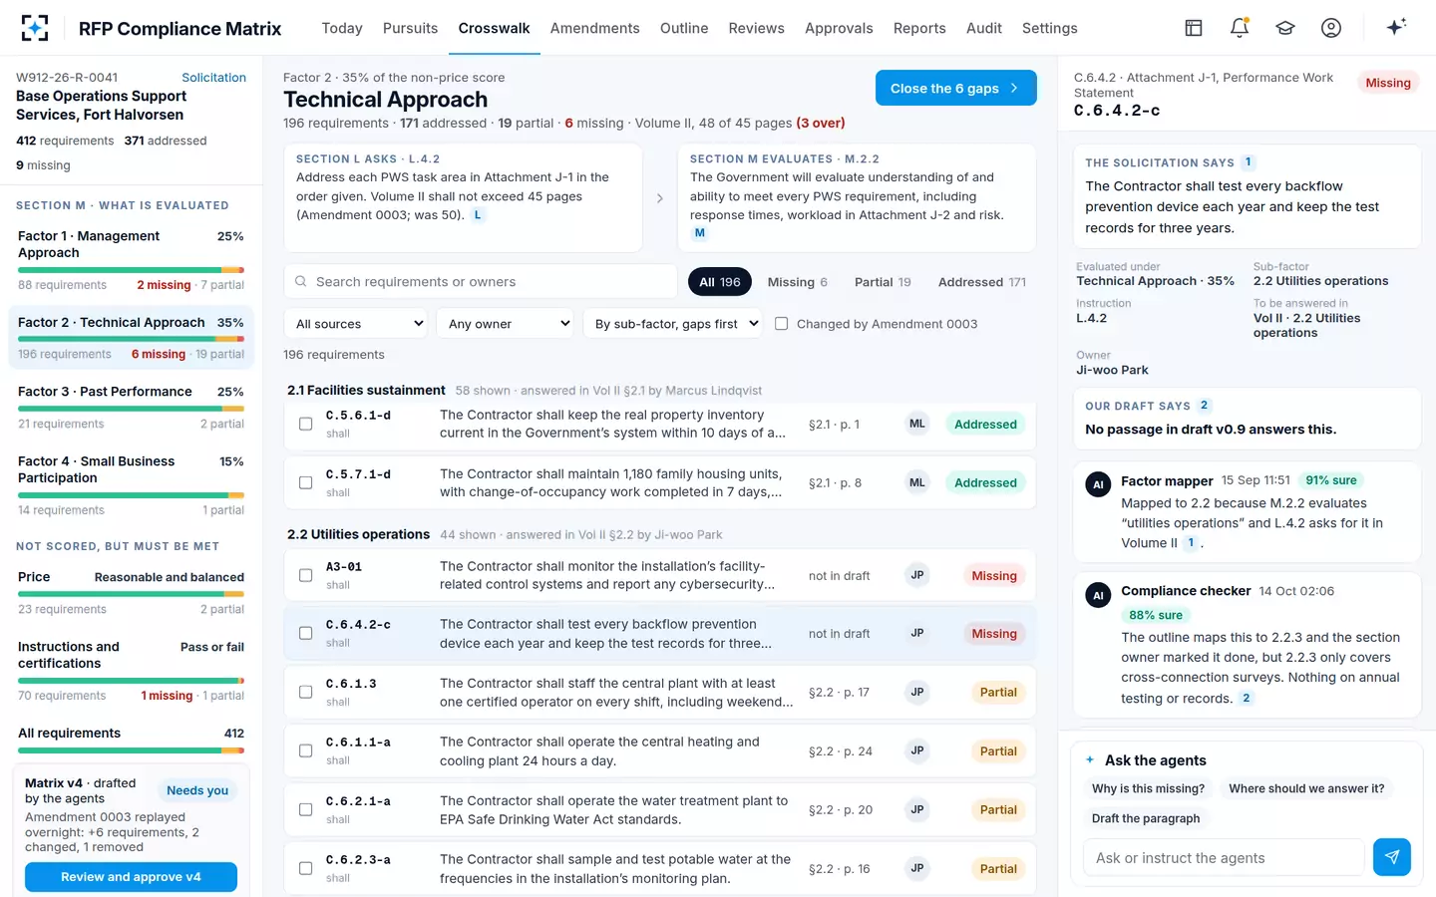Click the Close the 6 gaps button

pyautogui.click(x=955, y=88)
